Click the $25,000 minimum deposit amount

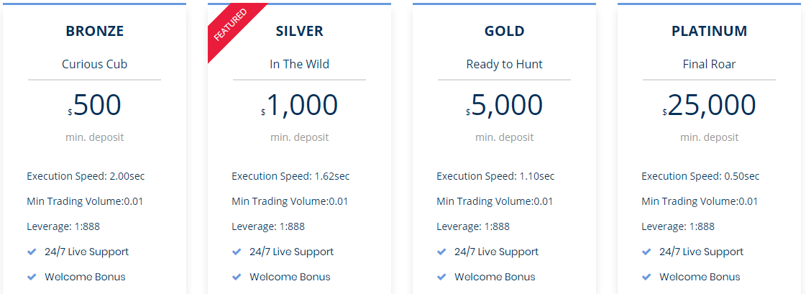pos(710,105)
